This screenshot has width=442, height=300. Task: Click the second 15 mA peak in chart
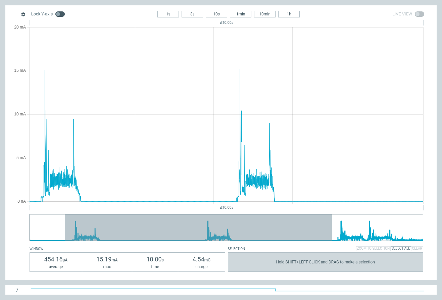240,70
